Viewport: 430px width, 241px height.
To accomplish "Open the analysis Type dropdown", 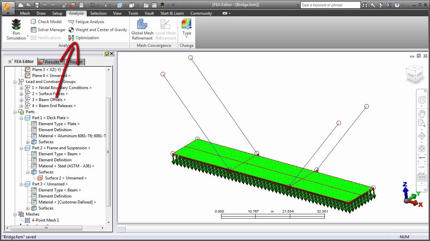I will (x=186, y=27).
